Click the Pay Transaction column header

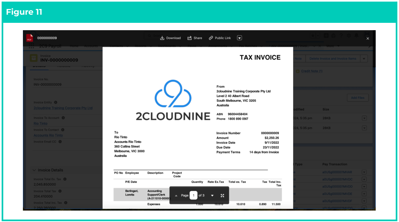[x=335, y=164]
